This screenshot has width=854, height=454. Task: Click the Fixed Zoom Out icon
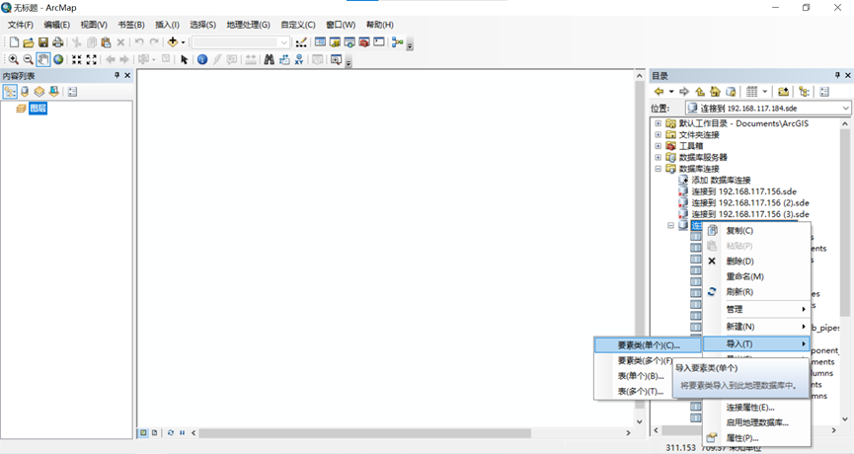click(92, 59)
